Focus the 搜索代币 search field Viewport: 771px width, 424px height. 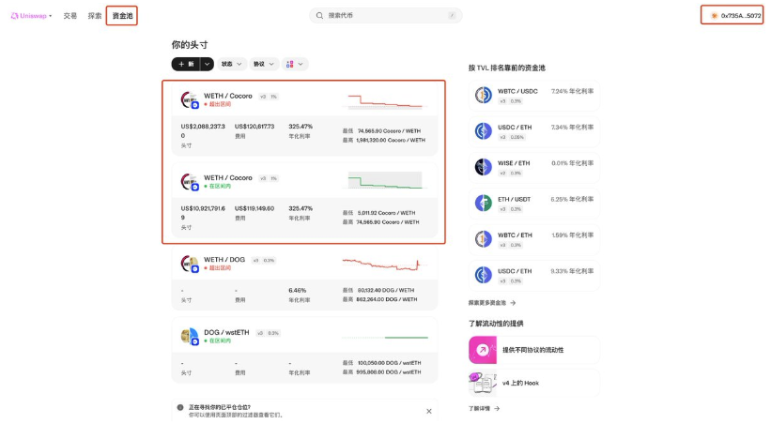[385, 16]
